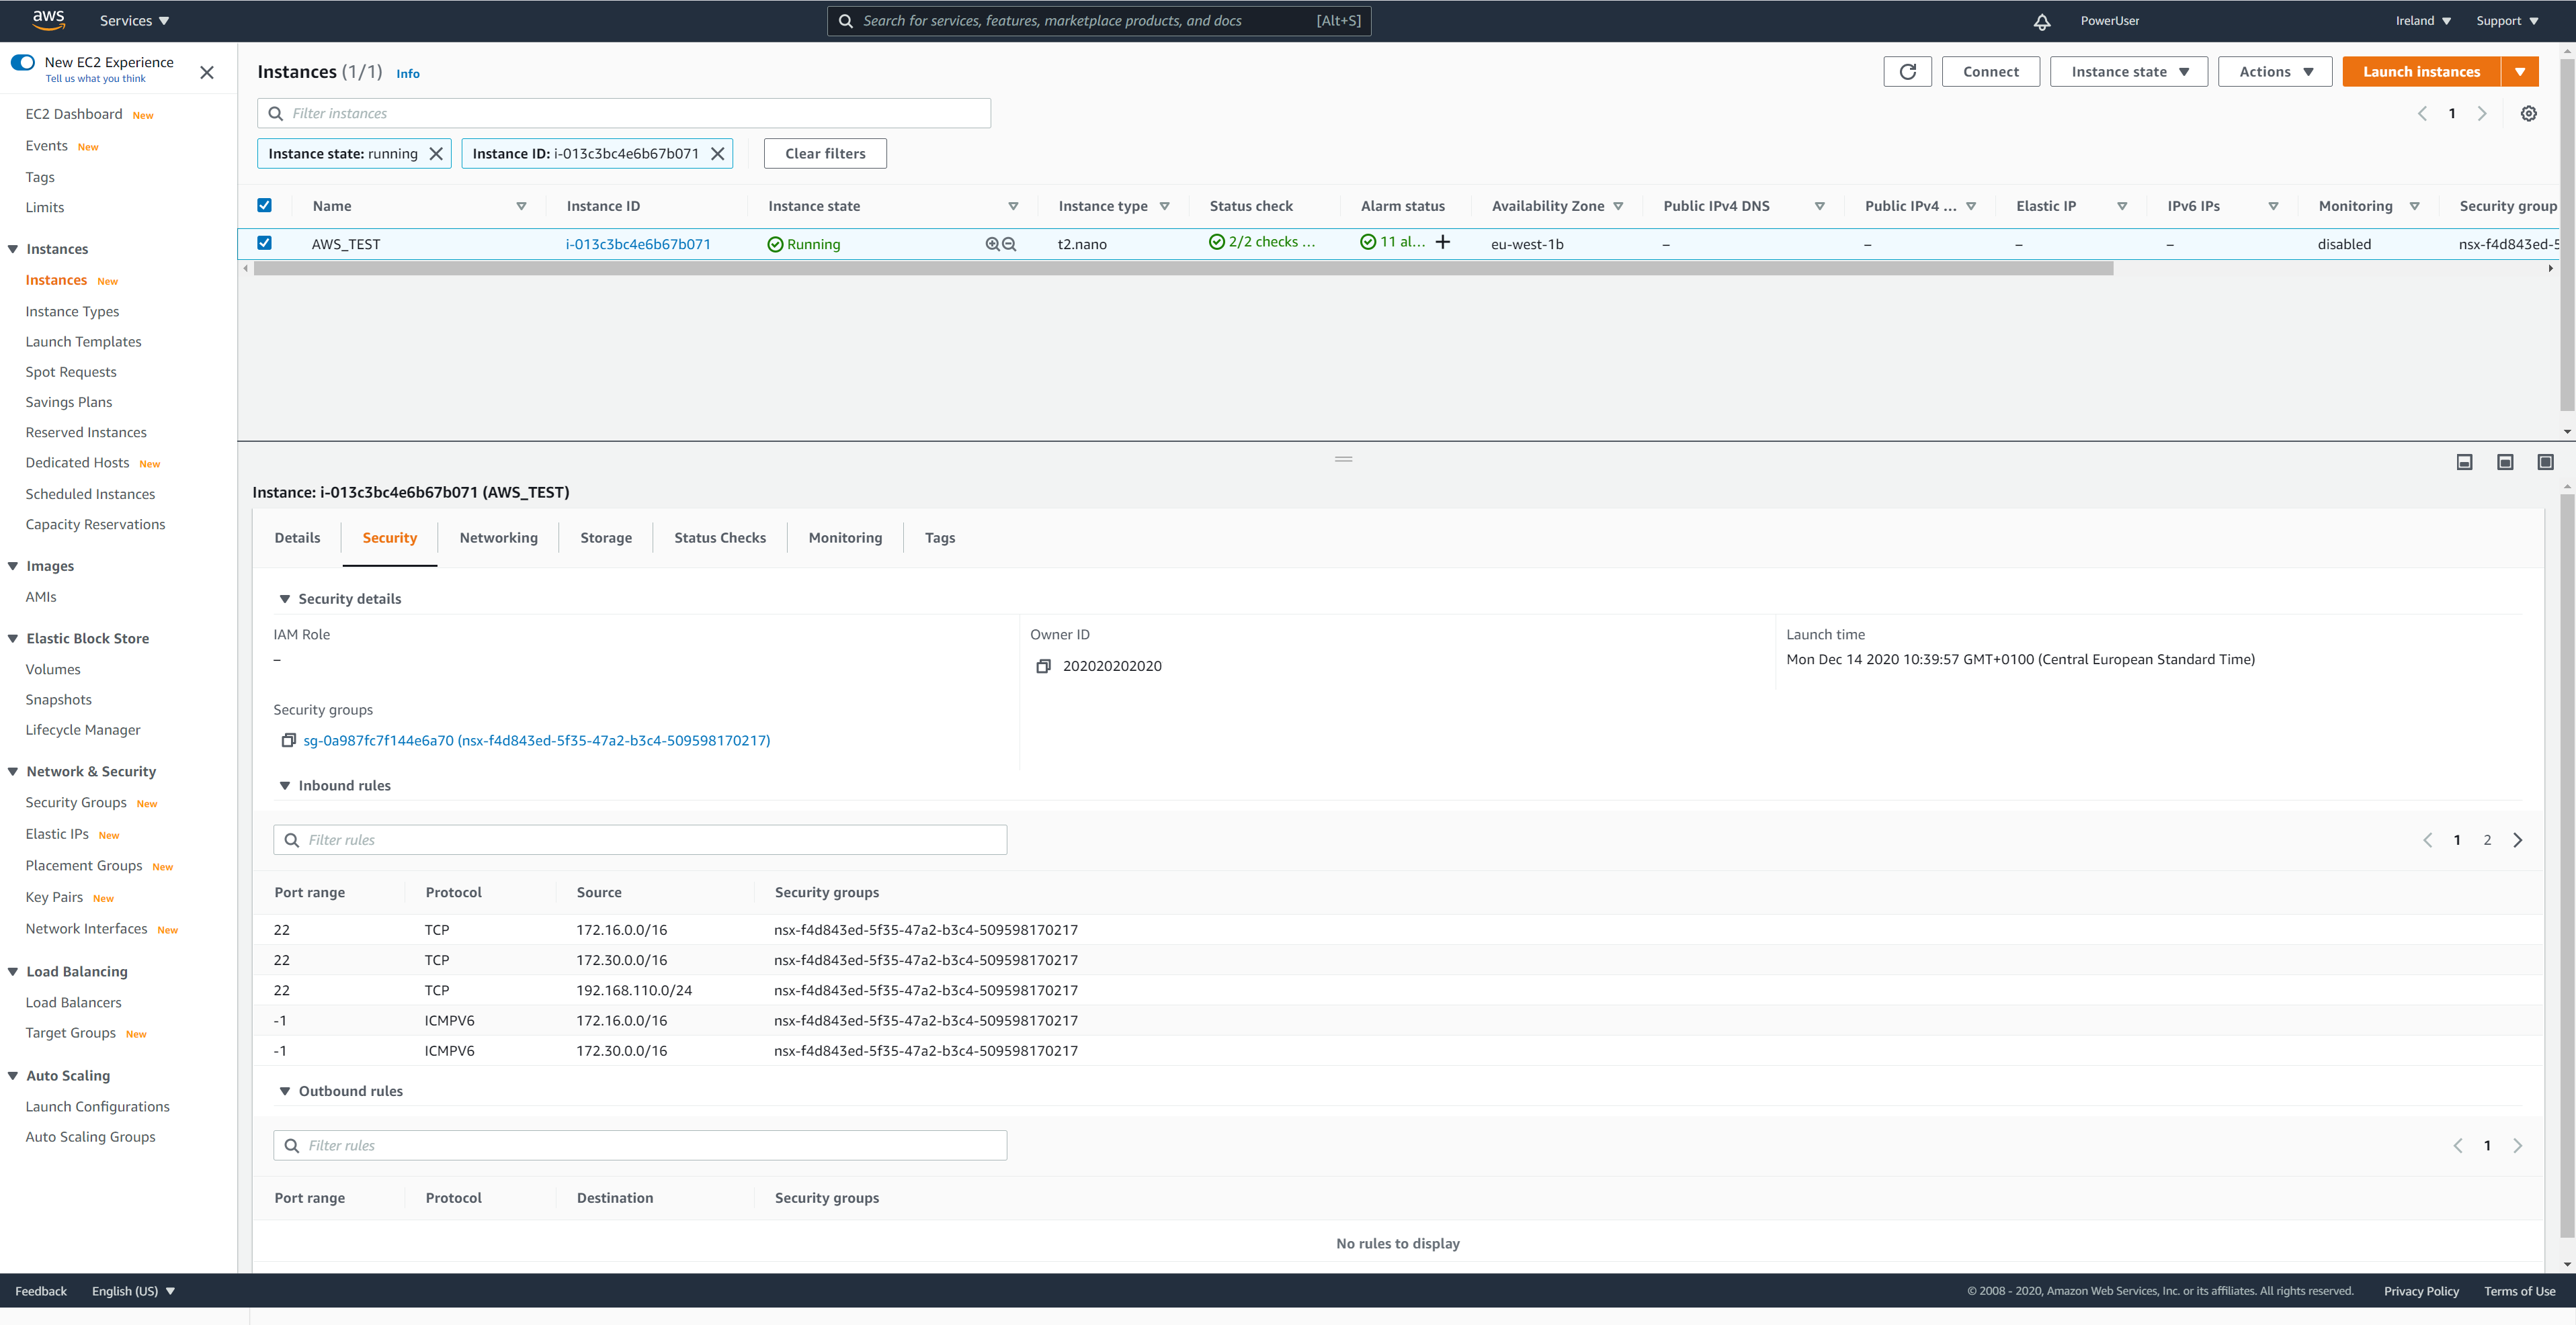Image resolution: width=2576 pixels, height=1325 pixels.
Task: Sort by Instance state column arrow
Action: [x=1013, y=207]
